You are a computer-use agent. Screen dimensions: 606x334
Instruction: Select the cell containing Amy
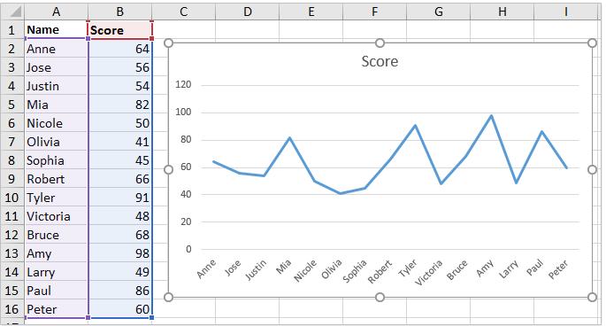click(57, 253)
